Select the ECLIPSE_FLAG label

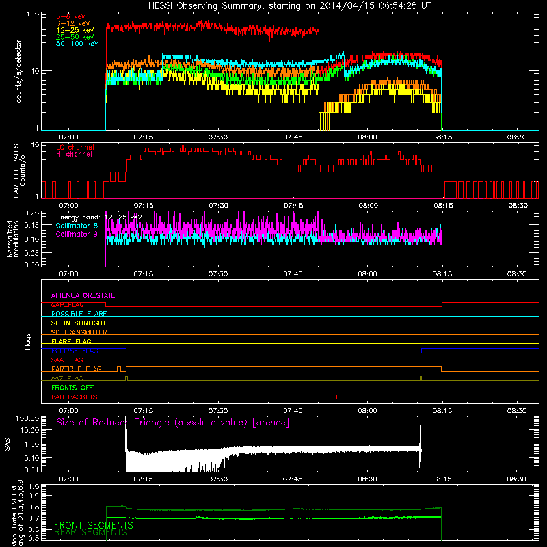coord(75,351)
